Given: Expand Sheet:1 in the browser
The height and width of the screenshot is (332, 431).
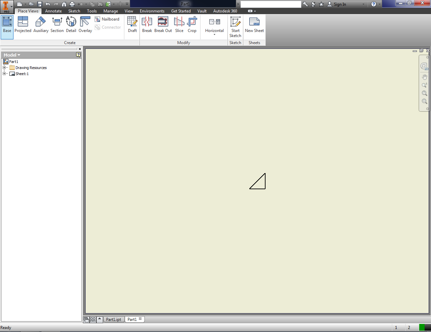Looking at the screenshot, I should click(x=5, y=73).
